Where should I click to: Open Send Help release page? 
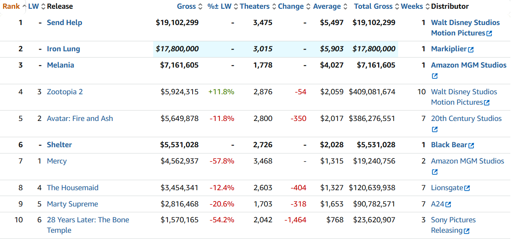64,23
